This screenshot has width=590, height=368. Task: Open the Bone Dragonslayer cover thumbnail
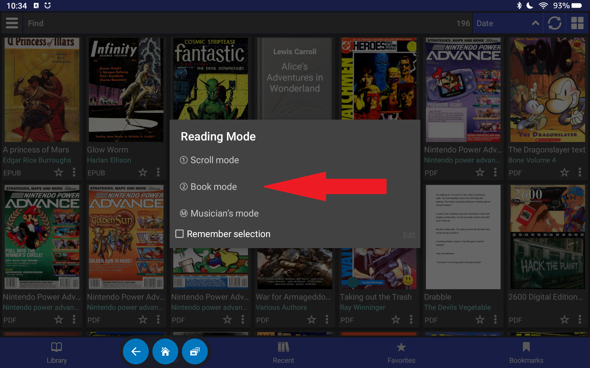[548, 90]
